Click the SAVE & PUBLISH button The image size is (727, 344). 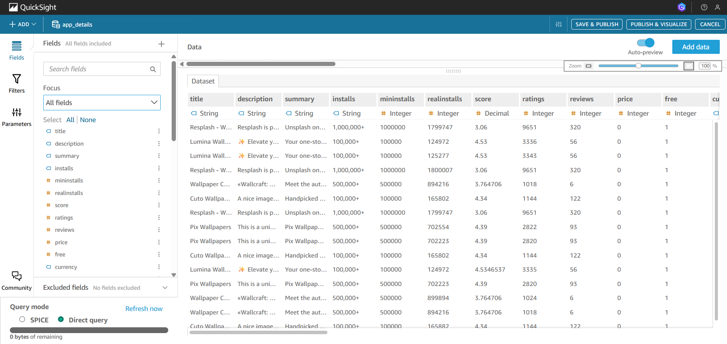click(x=596, y=24)
